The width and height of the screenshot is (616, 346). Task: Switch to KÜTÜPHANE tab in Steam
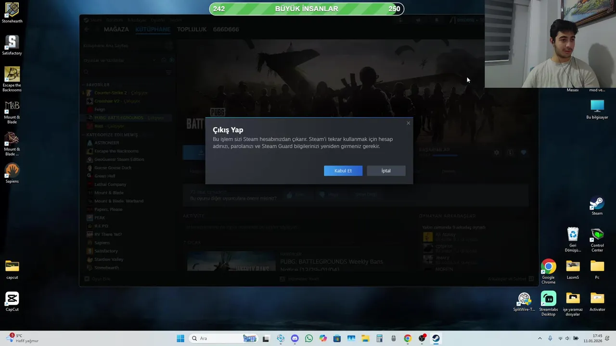point(153,29)
